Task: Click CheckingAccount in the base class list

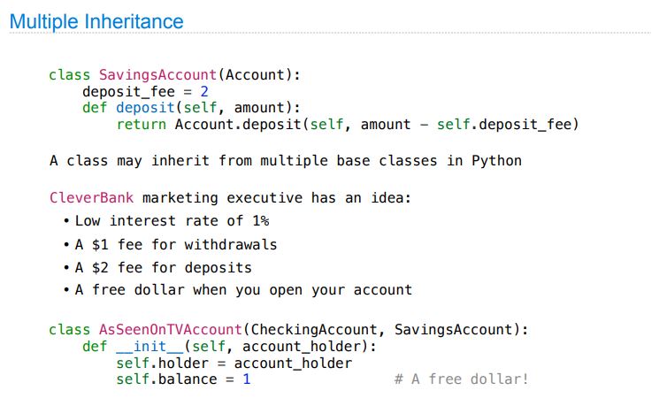Action: [x=314, y=330]
